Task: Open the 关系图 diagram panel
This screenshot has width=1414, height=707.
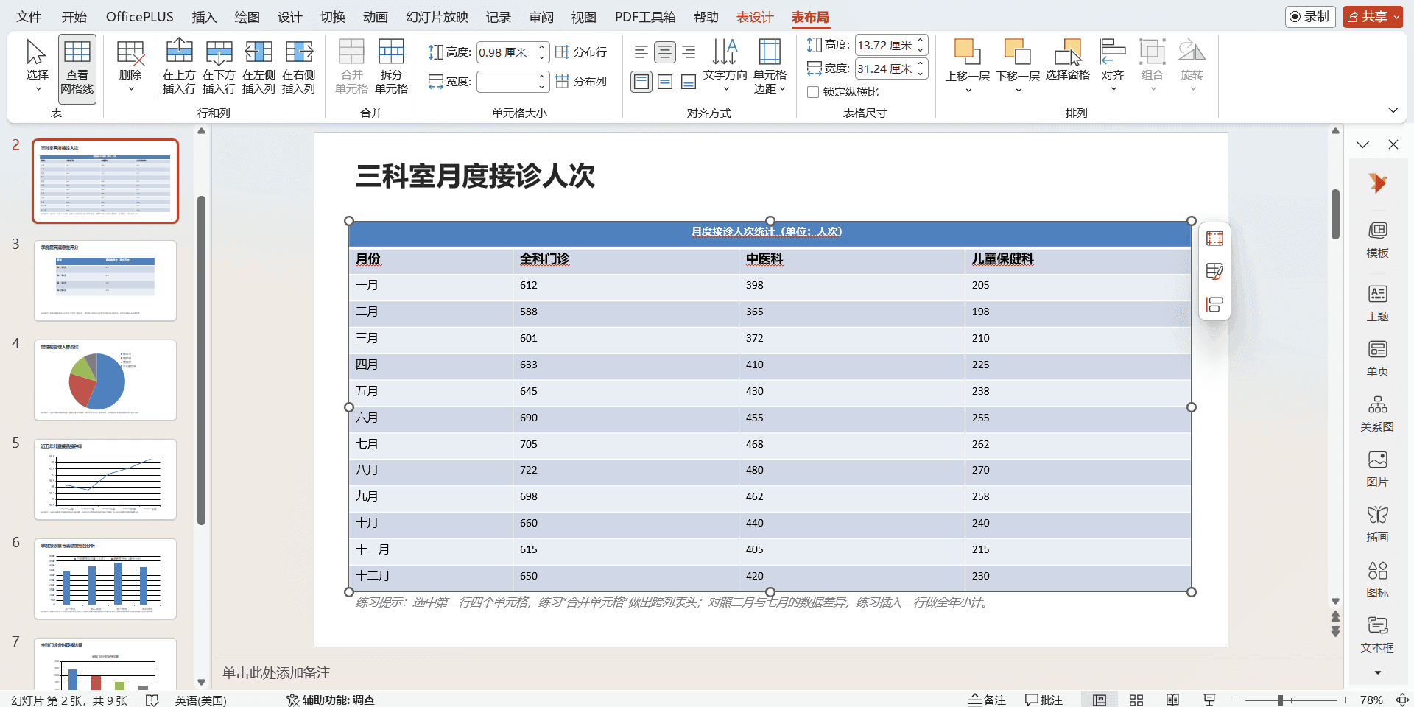Action: [1377, 413]
